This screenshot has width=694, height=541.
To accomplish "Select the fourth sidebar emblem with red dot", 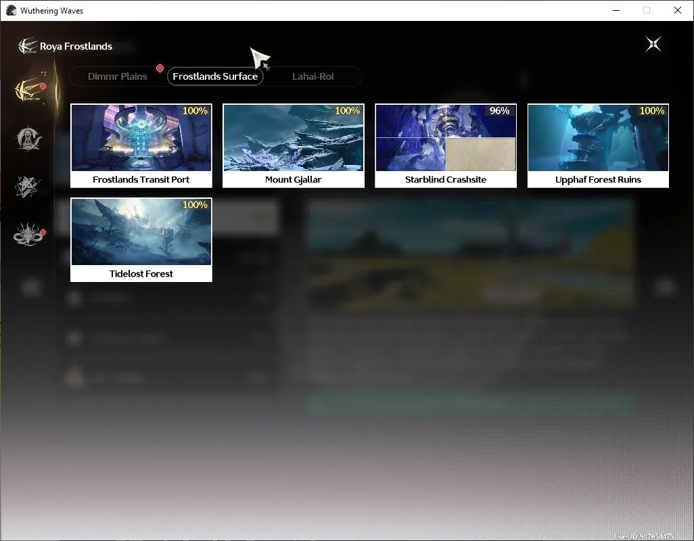I will point(29,234).
